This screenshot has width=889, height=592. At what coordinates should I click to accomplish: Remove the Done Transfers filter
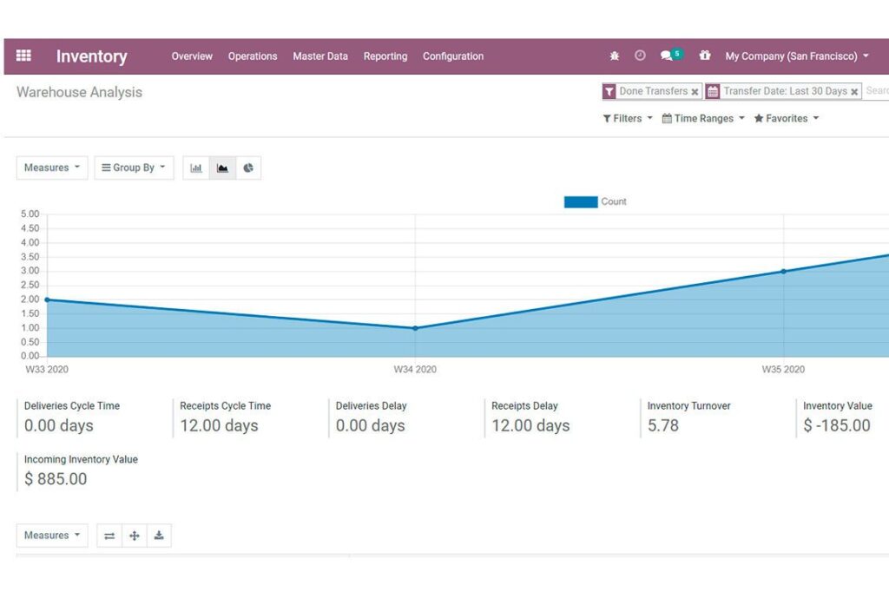coord(695,92)
